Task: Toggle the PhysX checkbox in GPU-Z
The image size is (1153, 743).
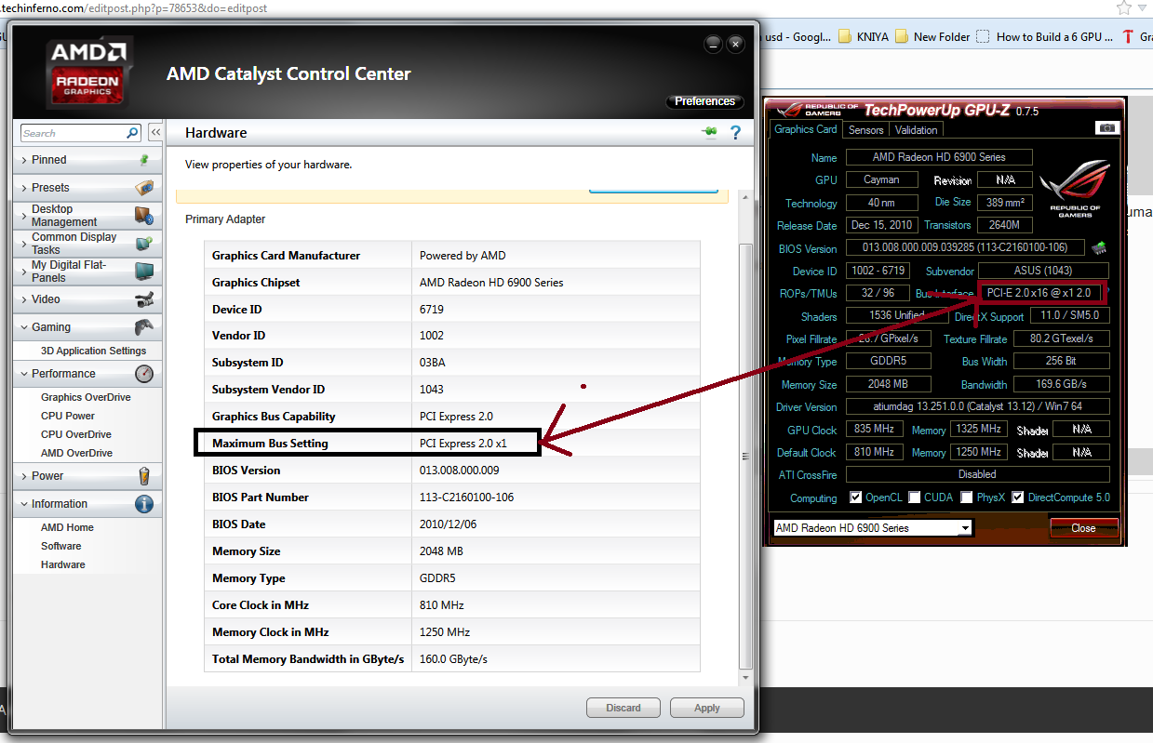Action: pos(968,498)
